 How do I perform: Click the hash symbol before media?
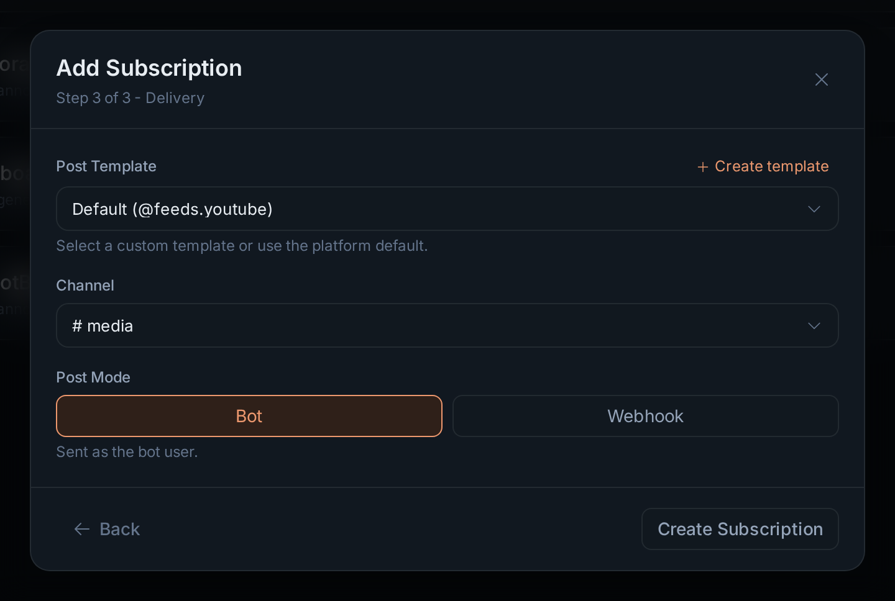tap(77, 326)
